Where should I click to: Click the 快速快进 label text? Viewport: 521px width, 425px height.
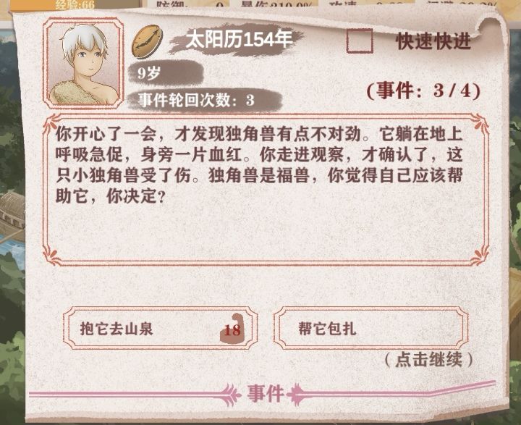433,41
